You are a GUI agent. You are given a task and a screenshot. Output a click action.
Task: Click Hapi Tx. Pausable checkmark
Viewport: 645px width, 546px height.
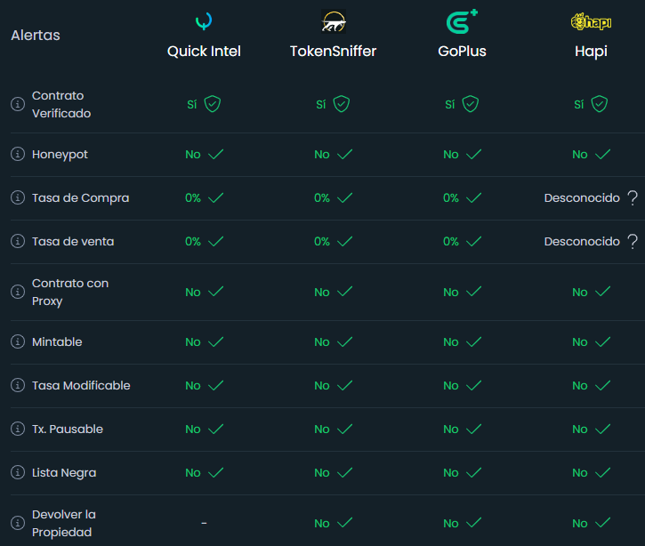[x=602, y=429]
